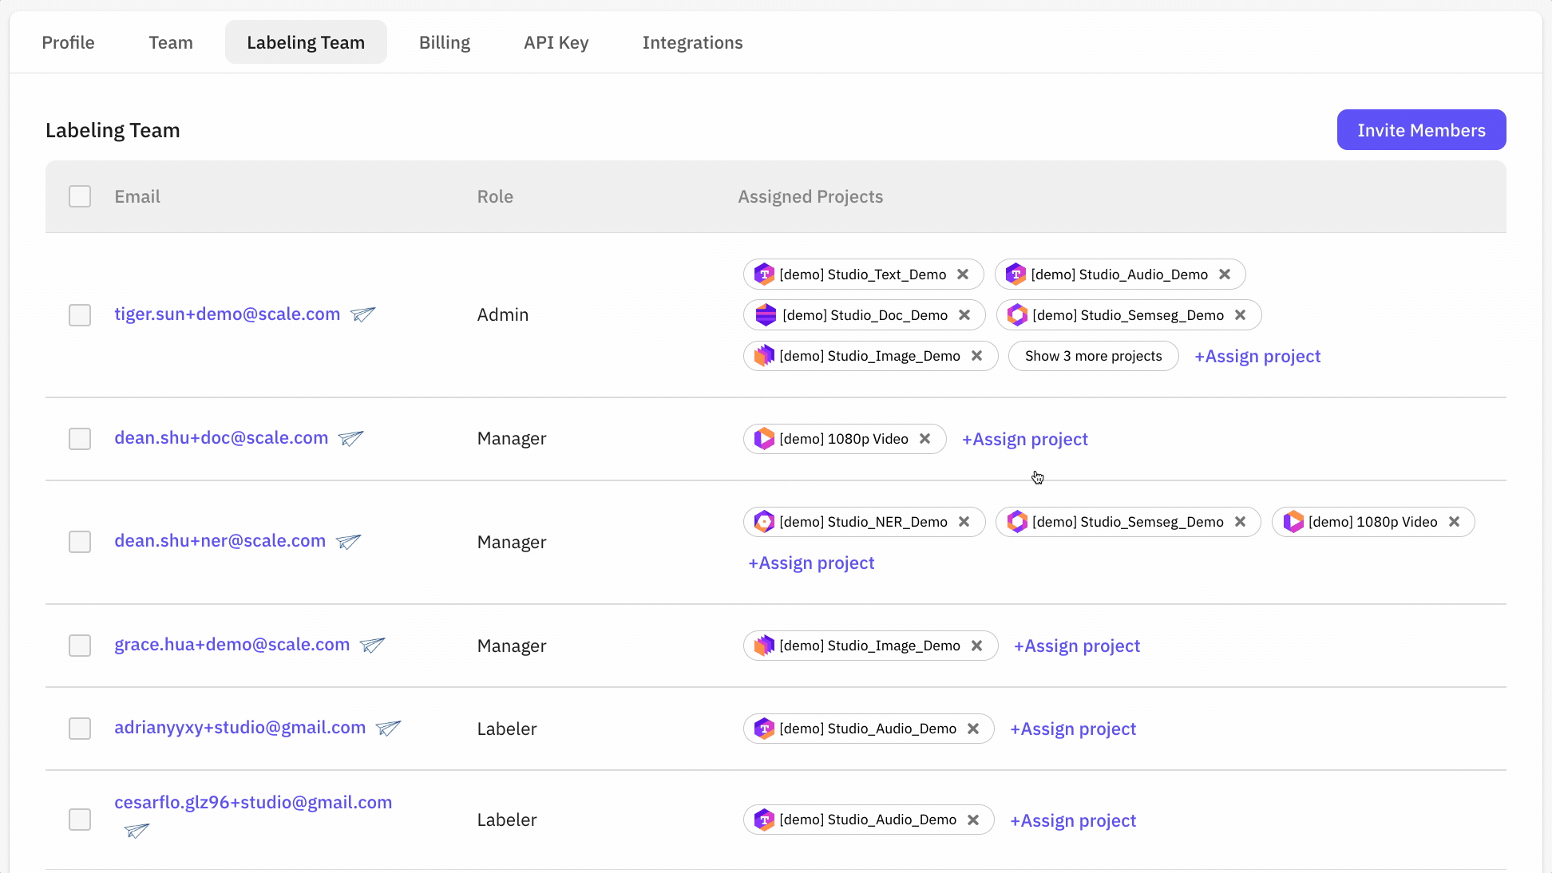Check the adrianyyxy+studio@gmail.com row
Image resolution: width=1552 pixels, height=873 pixels.
pos(80,729)
